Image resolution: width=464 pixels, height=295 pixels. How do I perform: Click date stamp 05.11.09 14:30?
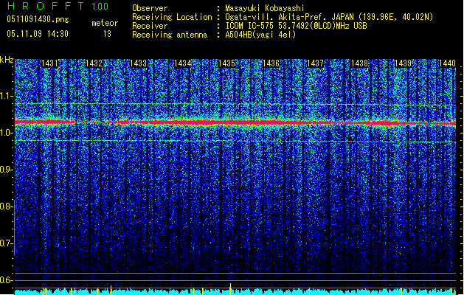[x=38, y=34]
